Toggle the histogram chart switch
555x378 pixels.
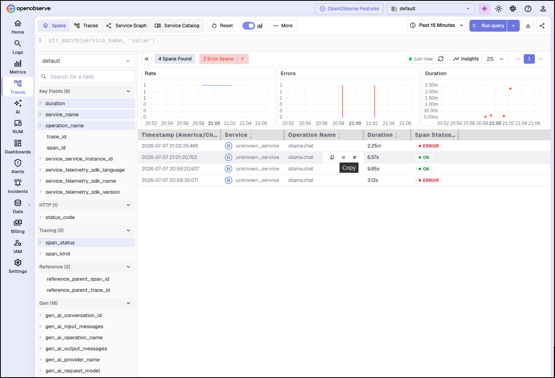(249, 26)
